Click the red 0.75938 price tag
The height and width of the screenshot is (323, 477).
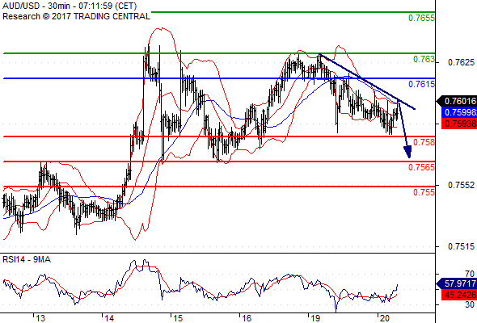[459, 124]
